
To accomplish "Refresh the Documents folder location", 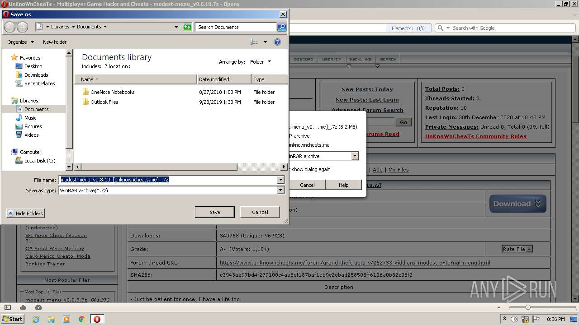I will (187, 27).
